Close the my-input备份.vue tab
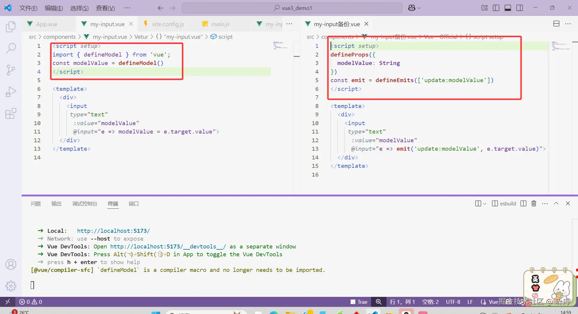578x314 pixels. point(366,24)
